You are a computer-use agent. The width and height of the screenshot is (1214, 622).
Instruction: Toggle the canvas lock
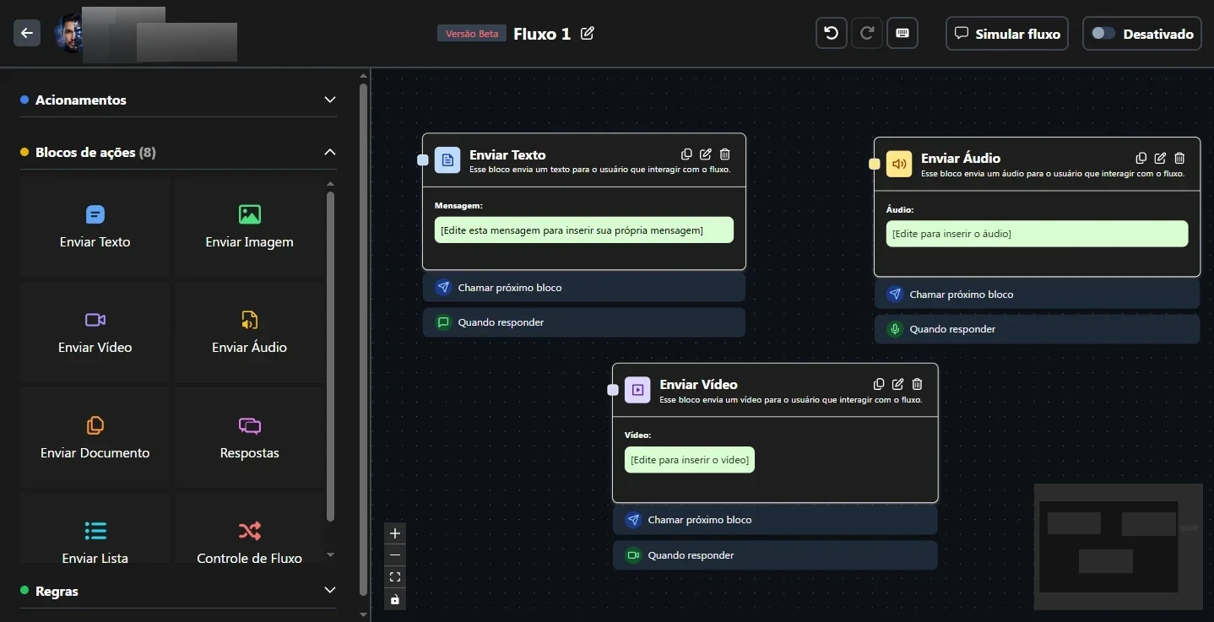click(x=395, y=599)
